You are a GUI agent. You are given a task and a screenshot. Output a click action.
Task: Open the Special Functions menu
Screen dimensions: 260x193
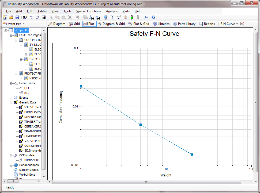[x=89, y=11]
